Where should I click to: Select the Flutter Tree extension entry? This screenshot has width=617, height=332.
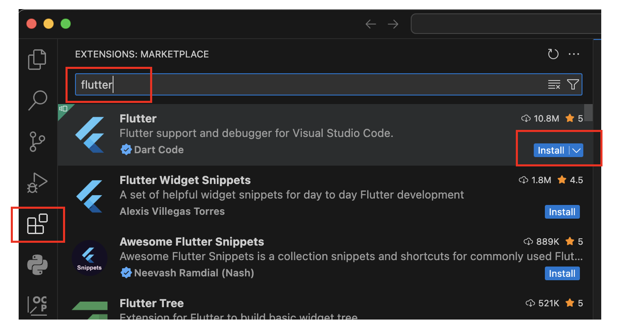pyautogui.click(x=151, y=303)
